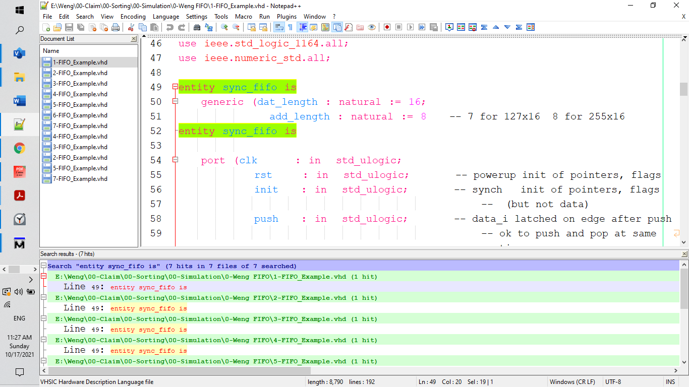
Task: Save the current file via toolbar
Action: point(69,27)
